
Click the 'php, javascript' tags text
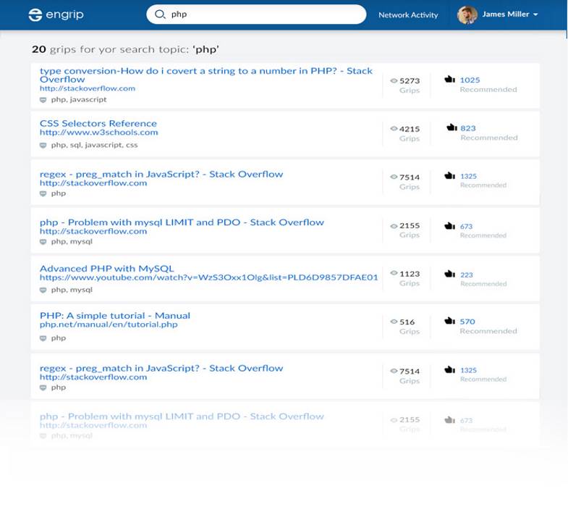coord(79,99)
